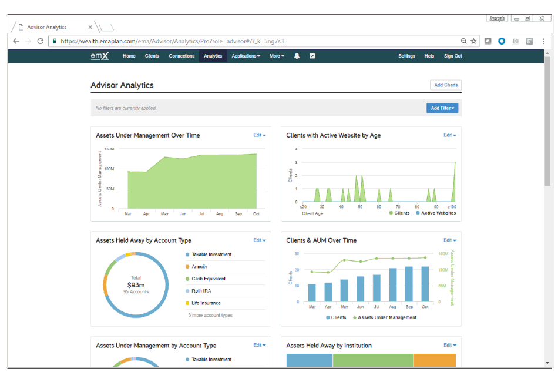Screen dimensions: 558x382
Task: Open Edit for Clients & AUM Over Time
Action: tap(450, 240)
